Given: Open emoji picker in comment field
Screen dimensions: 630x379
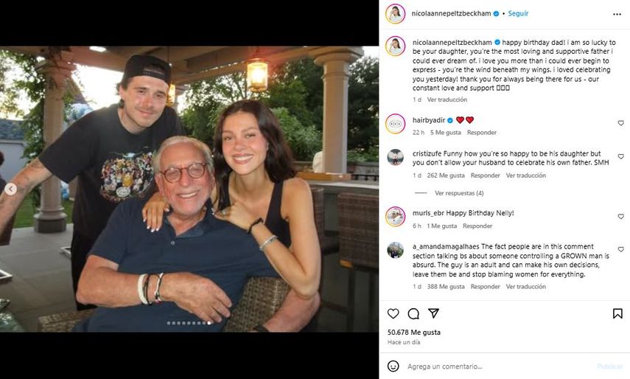Looking at the screenshot, I should click(x=393, y=366).
